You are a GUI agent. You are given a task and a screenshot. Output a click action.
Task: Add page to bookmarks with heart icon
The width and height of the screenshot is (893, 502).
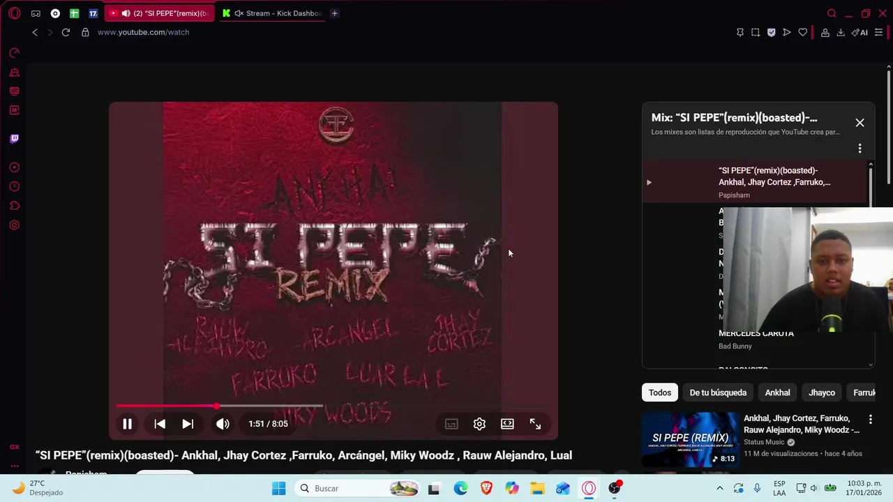(x=803, y=32)
